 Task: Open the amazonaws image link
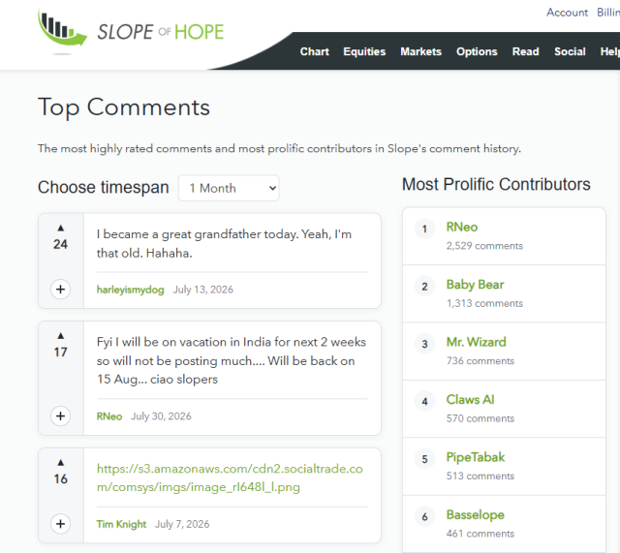point(230,477)
